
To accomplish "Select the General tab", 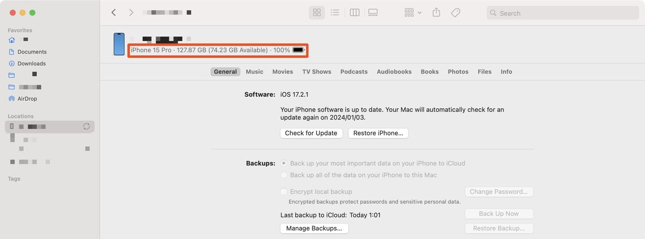I will [x=225, y=72].
